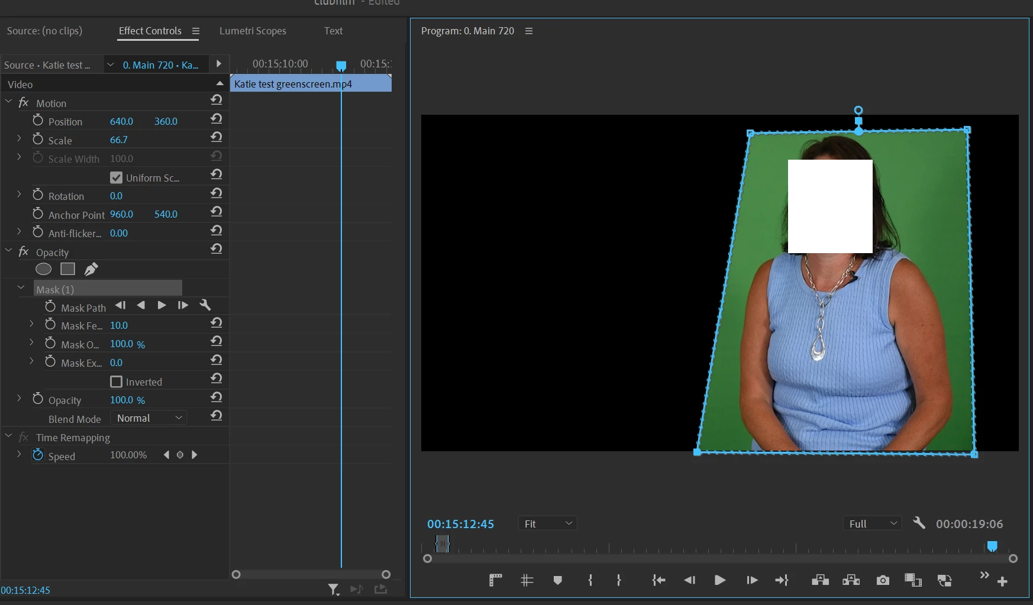Click Mask Opacity value 100.0 %
This screenshot has height=605, width=1033.
[x=127, y=344]
